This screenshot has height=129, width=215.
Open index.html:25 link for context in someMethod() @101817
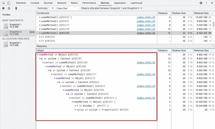(x=146, y=86)
